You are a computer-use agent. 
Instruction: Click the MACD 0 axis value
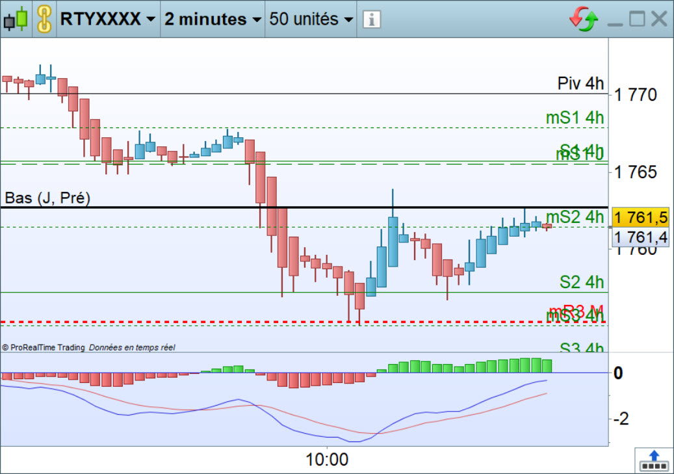(x=618, y=373)
